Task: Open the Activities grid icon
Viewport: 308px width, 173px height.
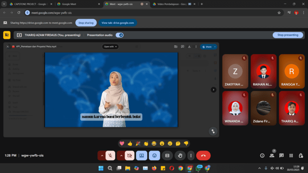Action: 291,155
